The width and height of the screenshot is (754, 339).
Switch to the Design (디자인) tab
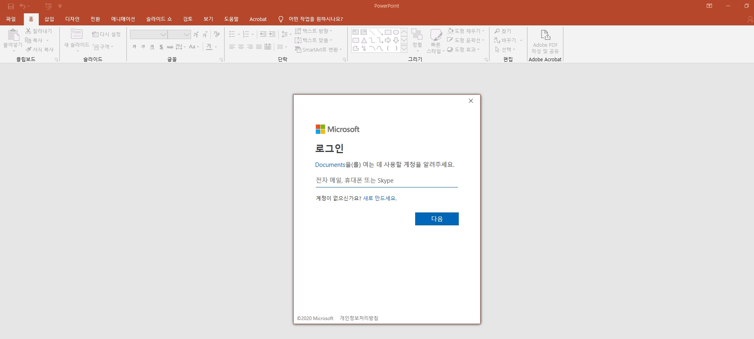(x=72, y=19)
